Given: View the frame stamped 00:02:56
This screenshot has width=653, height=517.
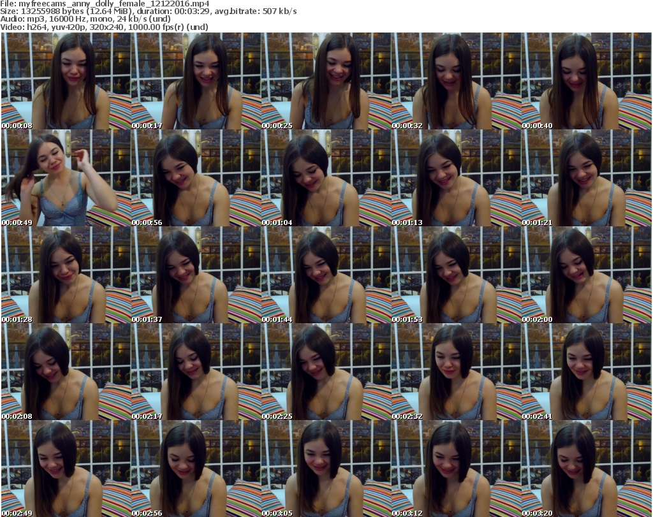Looking at the screenshot, I should coord(196,469).
